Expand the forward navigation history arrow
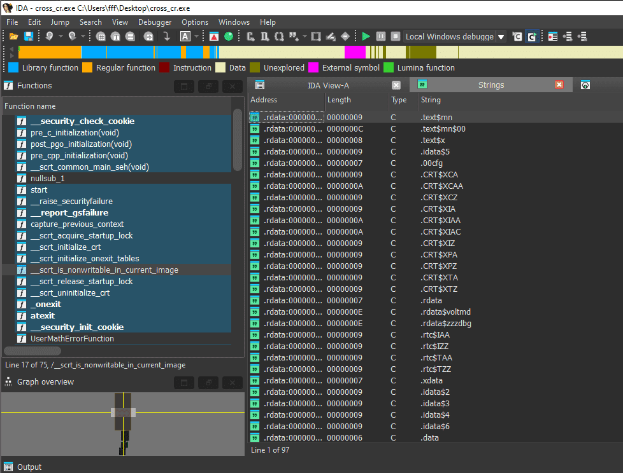 pyautogui.click(x=83, y=37)
